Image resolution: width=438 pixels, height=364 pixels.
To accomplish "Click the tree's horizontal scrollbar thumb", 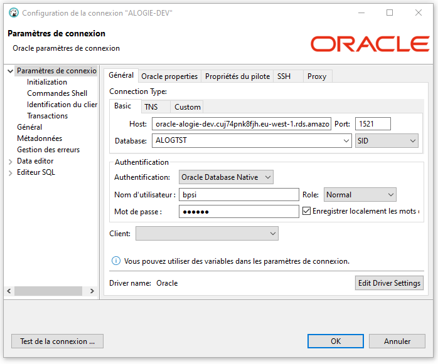I will [48, 291].
